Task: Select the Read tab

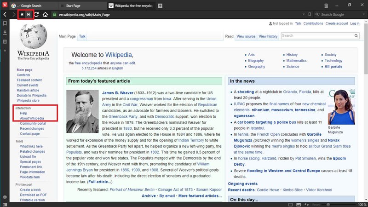Action: [x=229, y=36]
